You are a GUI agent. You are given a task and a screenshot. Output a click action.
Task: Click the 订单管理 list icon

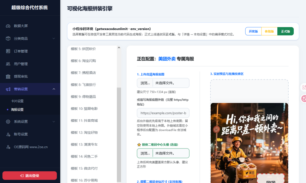8,51
